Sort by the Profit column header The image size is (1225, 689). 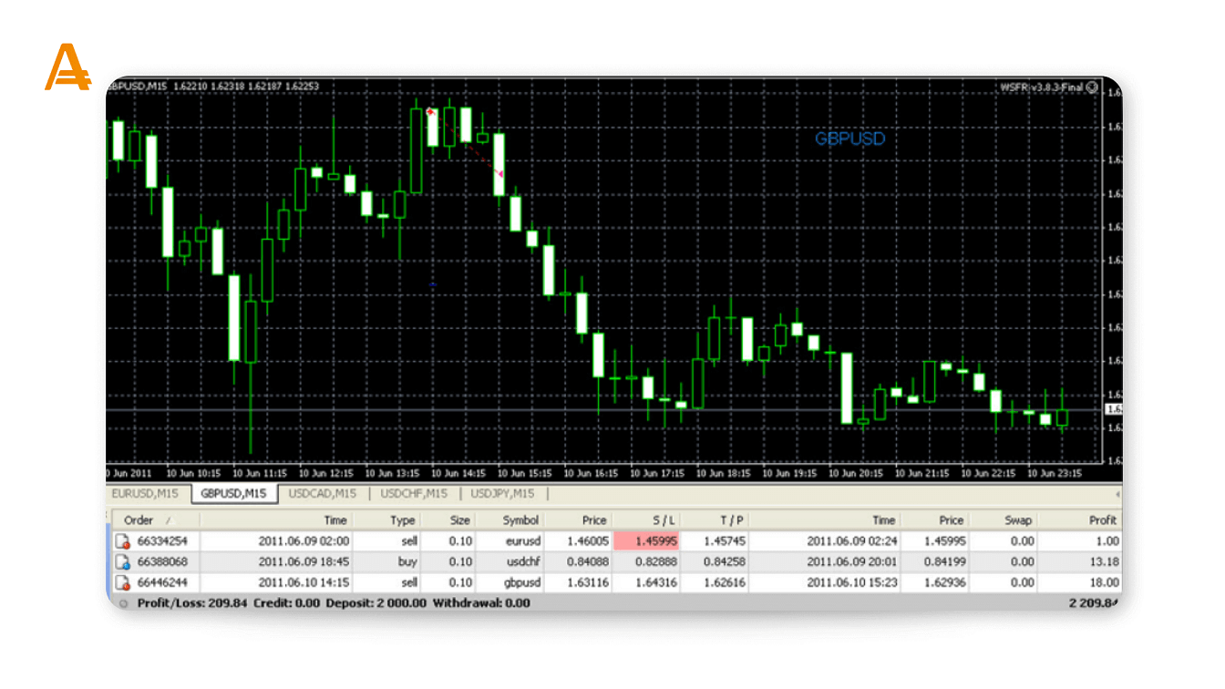[1102, 520]
